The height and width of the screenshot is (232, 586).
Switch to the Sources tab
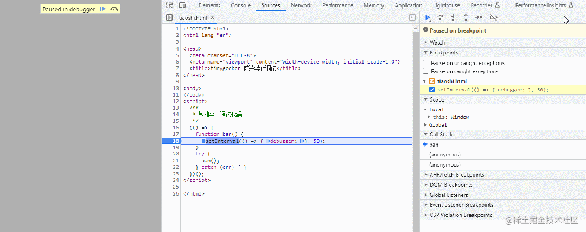pos(271,5)
